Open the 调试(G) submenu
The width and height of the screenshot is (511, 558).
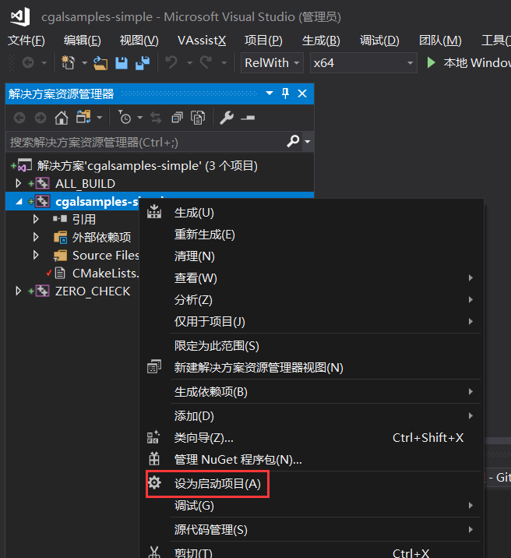[x=311, y=505]
